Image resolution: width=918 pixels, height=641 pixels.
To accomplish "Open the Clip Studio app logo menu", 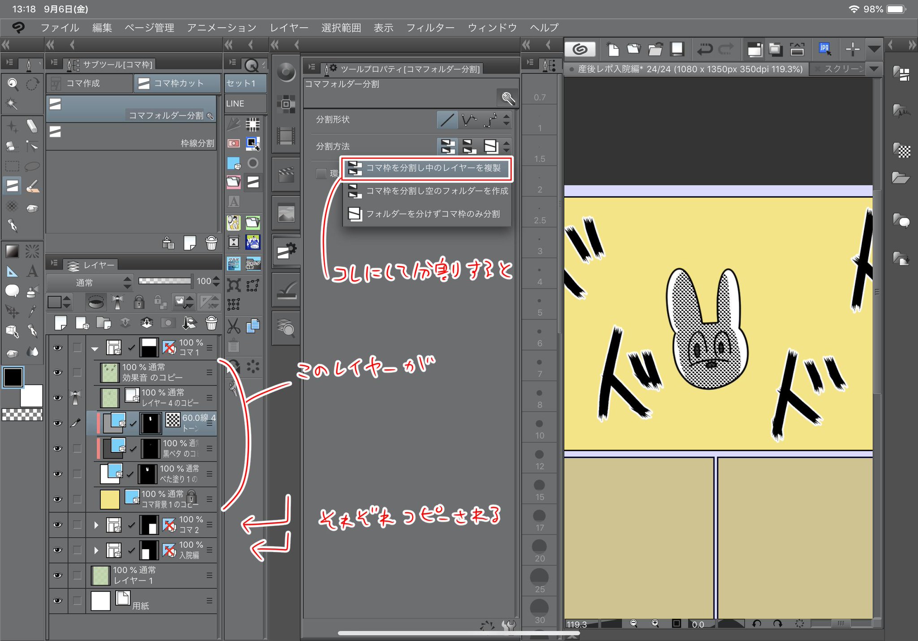I will click(18, 28).
